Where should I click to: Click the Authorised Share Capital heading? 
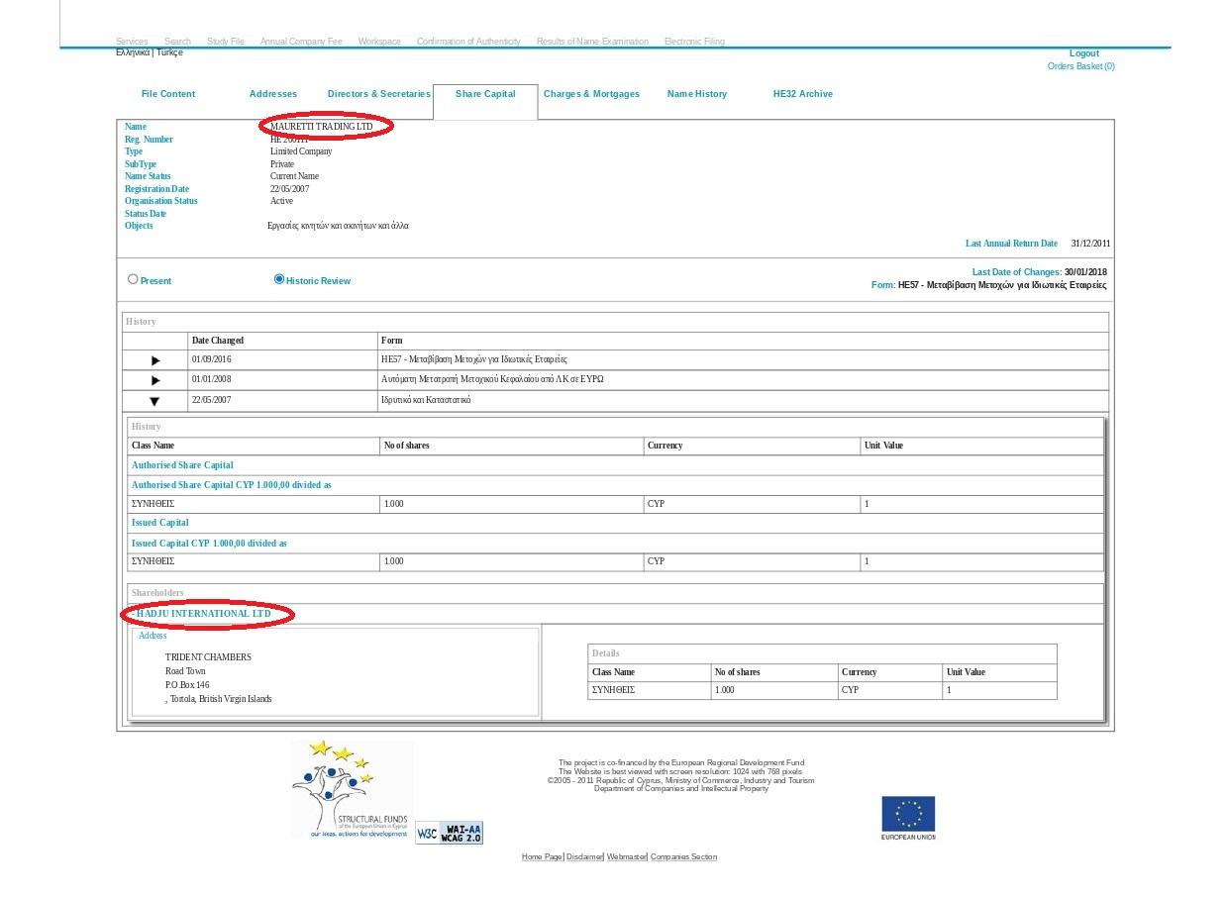pos(182,465)
